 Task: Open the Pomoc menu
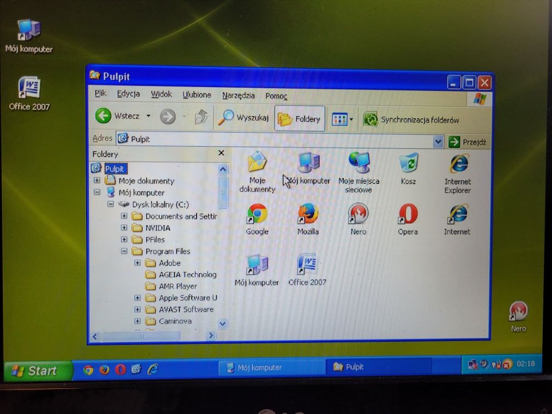(x=277, y=96)
